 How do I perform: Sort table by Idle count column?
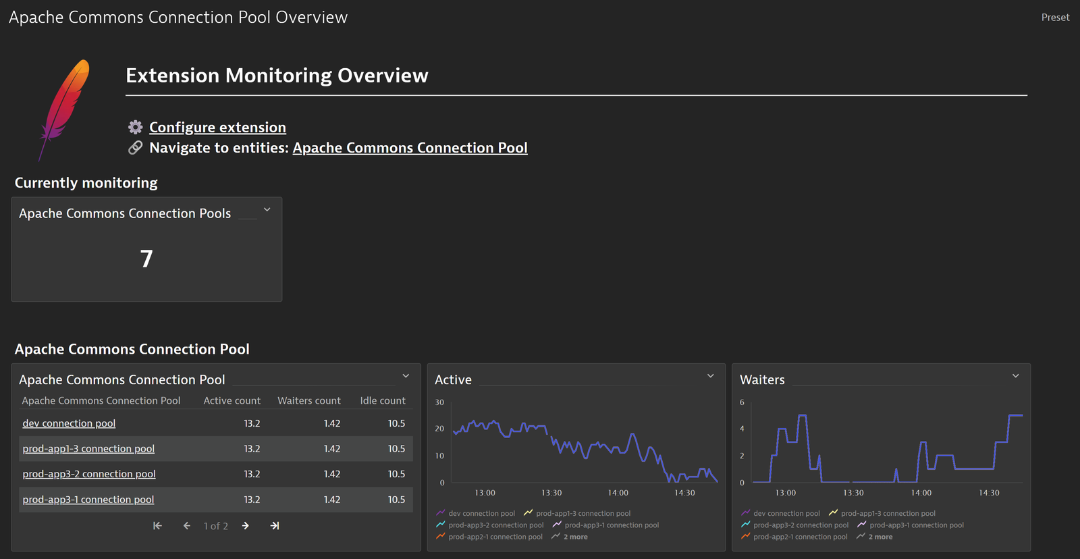point(383,400)
